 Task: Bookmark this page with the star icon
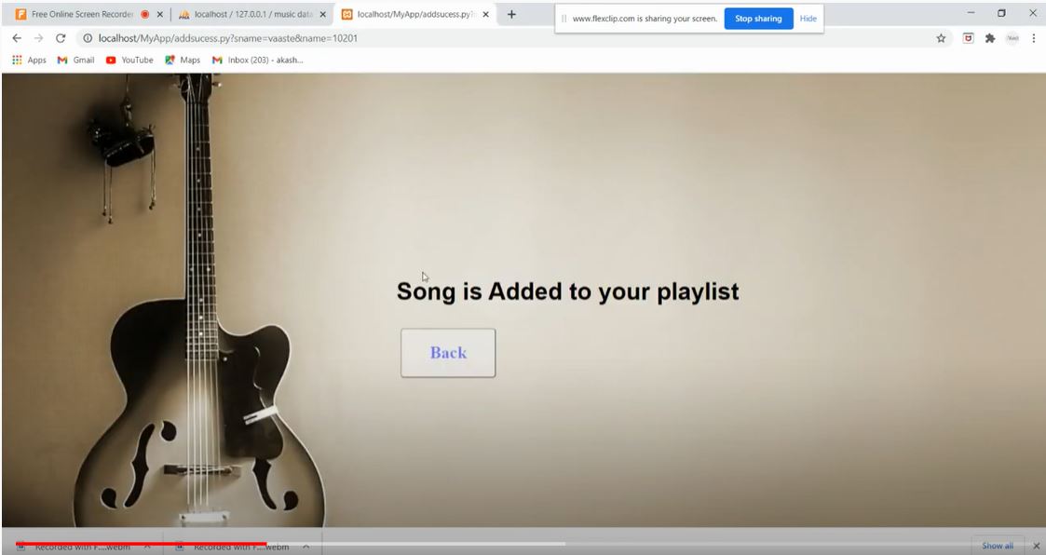(942, 38)
